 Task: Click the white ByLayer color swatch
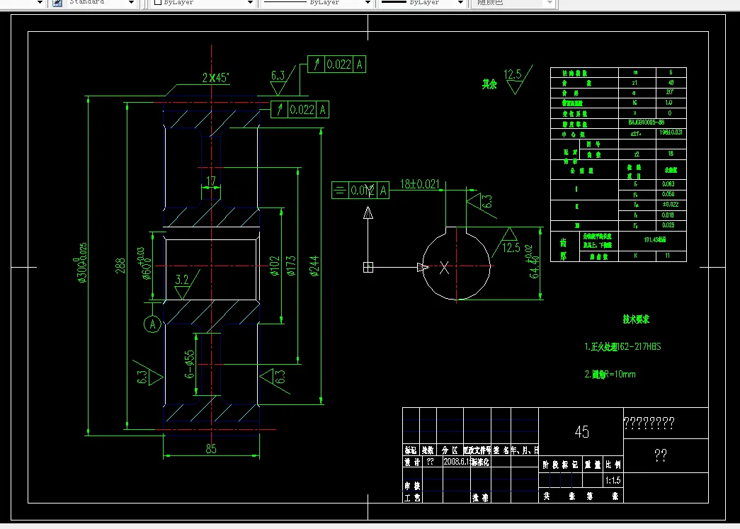pos(158,2)
